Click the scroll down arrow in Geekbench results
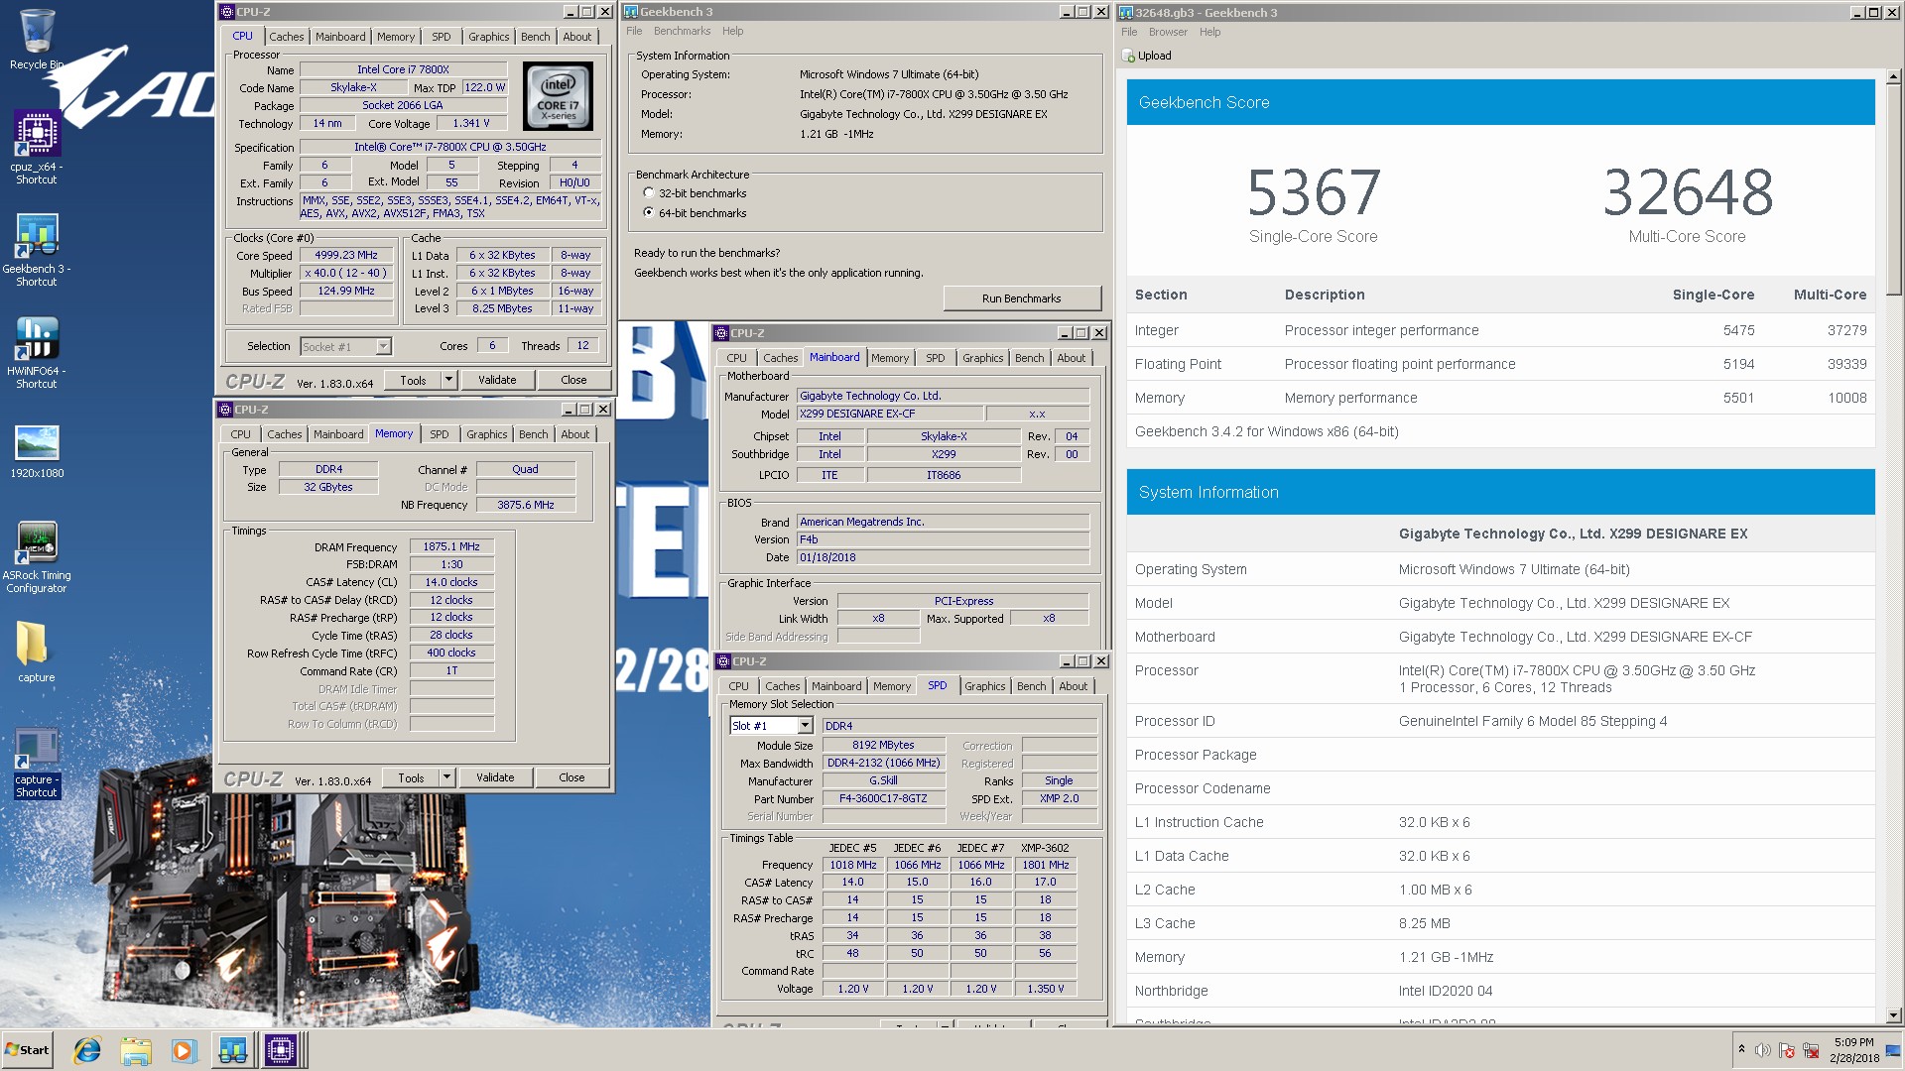 tap(1893, 1015)
